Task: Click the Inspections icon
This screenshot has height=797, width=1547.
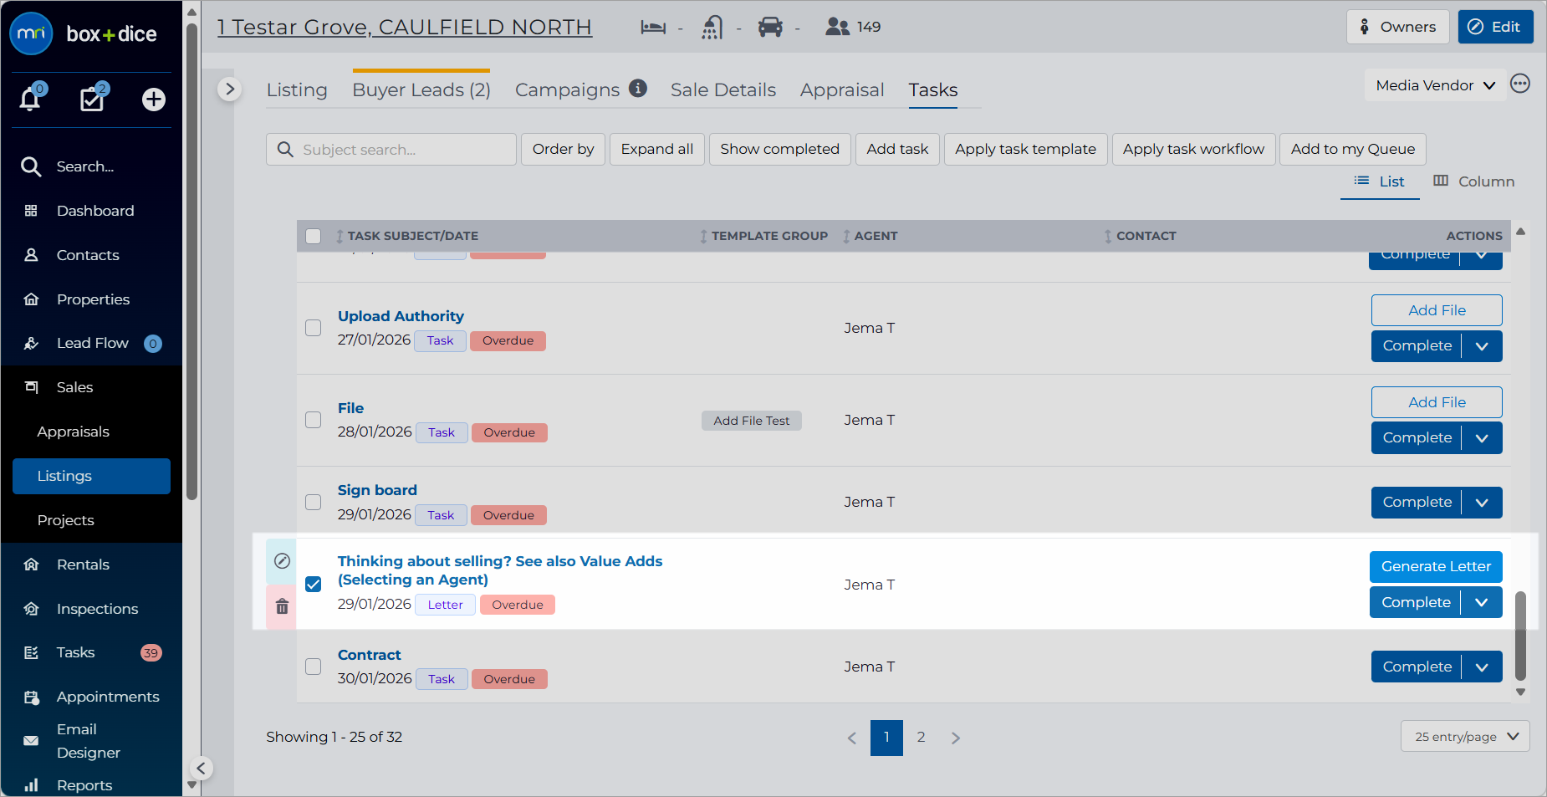Action: click(31, 609)
